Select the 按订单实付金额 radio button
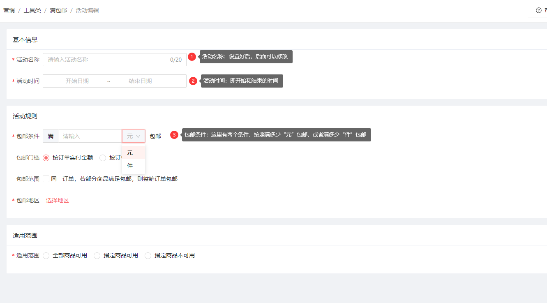This screenshot has width=547, height=303. coord(46,157)
